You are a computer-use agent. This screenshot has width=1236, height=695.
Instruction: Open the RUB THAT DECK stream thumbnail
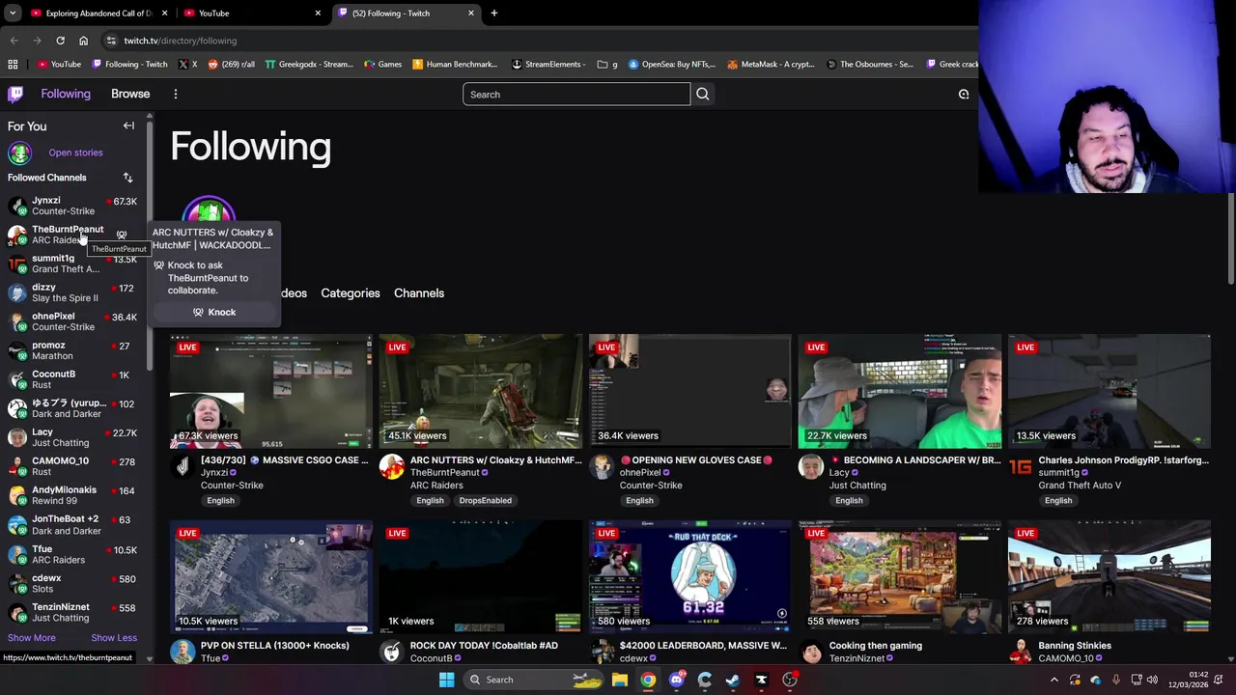point(690,576)
